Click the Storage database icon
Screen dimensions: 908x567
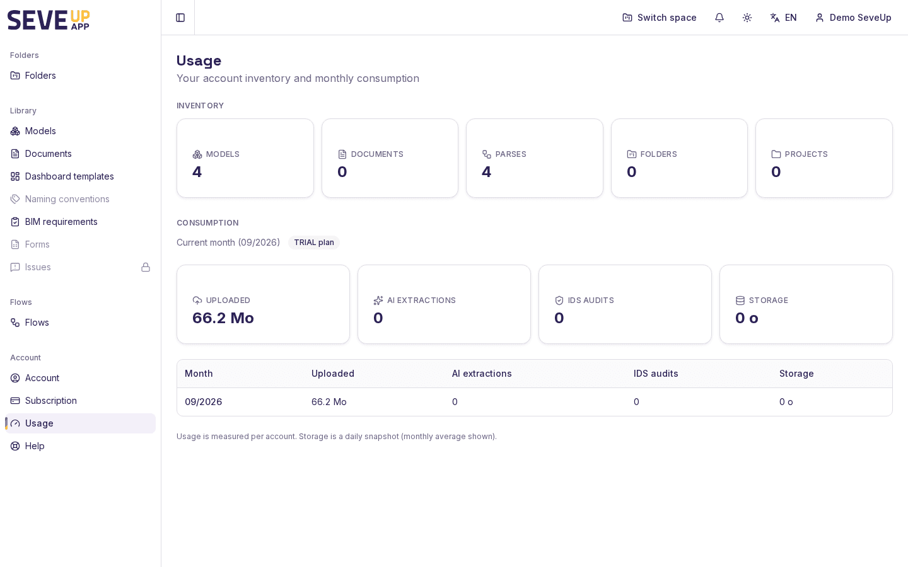point(740,301)
